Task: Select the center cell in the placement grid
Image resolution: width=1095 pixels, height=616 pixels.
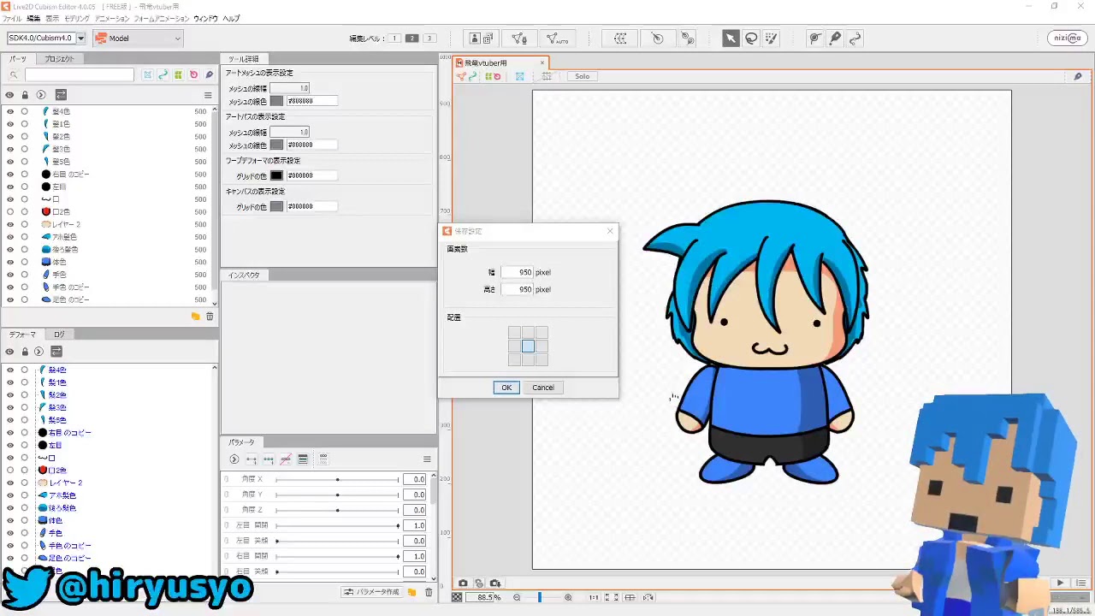Action: tap(528, 346)
